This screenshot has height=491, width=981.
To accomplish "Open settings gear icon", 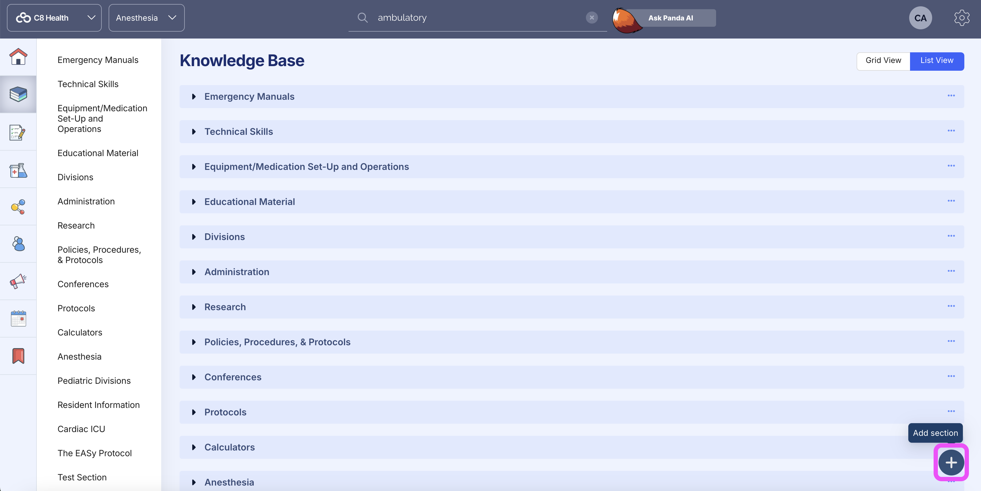I will click(x=961, y=18).
